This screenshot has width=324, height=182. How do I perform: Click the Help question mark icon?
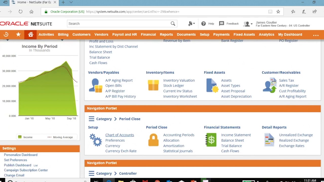coord(204,24)
